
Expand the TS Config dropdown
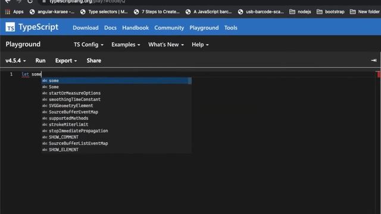[89, 45]
